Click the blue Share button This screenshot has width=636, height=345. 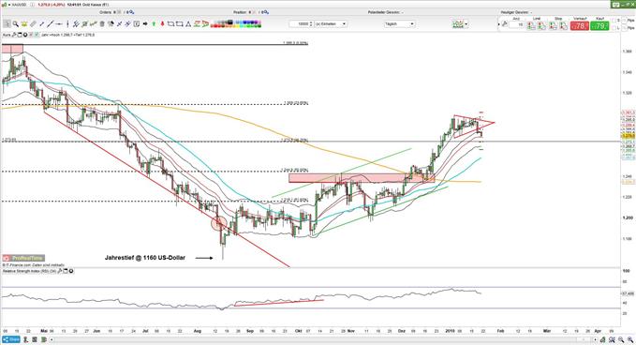pos(11,339)
